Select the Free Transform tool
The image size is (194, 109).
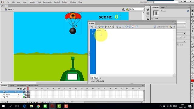[x=192, y=17]
